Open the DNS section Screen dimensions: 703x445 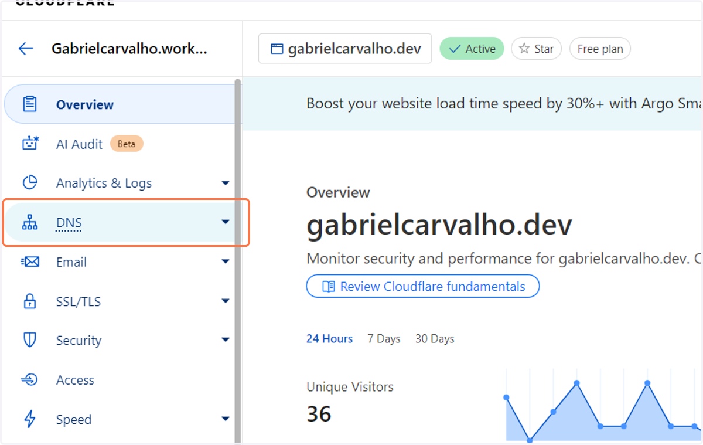(x=120, y=223)
